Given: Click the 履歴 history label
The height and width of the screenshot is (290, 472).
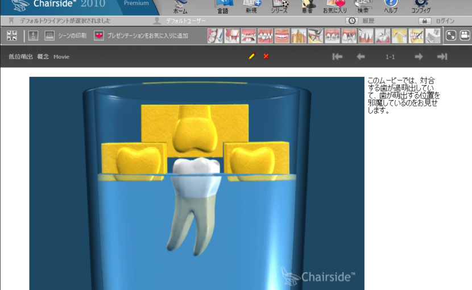Looking at the screenshot, I should click(368, 21).
